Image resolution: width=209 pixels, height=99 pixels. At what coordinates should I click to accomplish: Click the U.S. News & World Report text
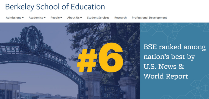[x=166, y=71]
